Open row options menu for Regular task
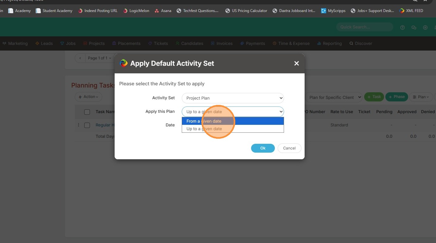Image resolution: width=436 pixels, height=243 pixels. click(x=79, y=125)
